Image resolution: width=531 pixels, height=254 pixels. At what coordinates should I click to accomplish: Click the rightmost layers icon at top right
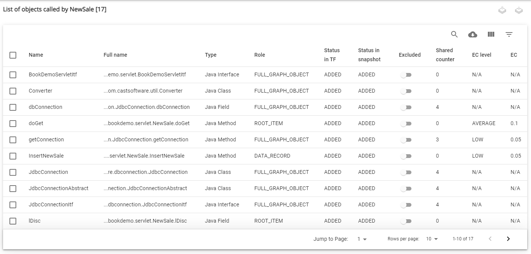point(519,11)
